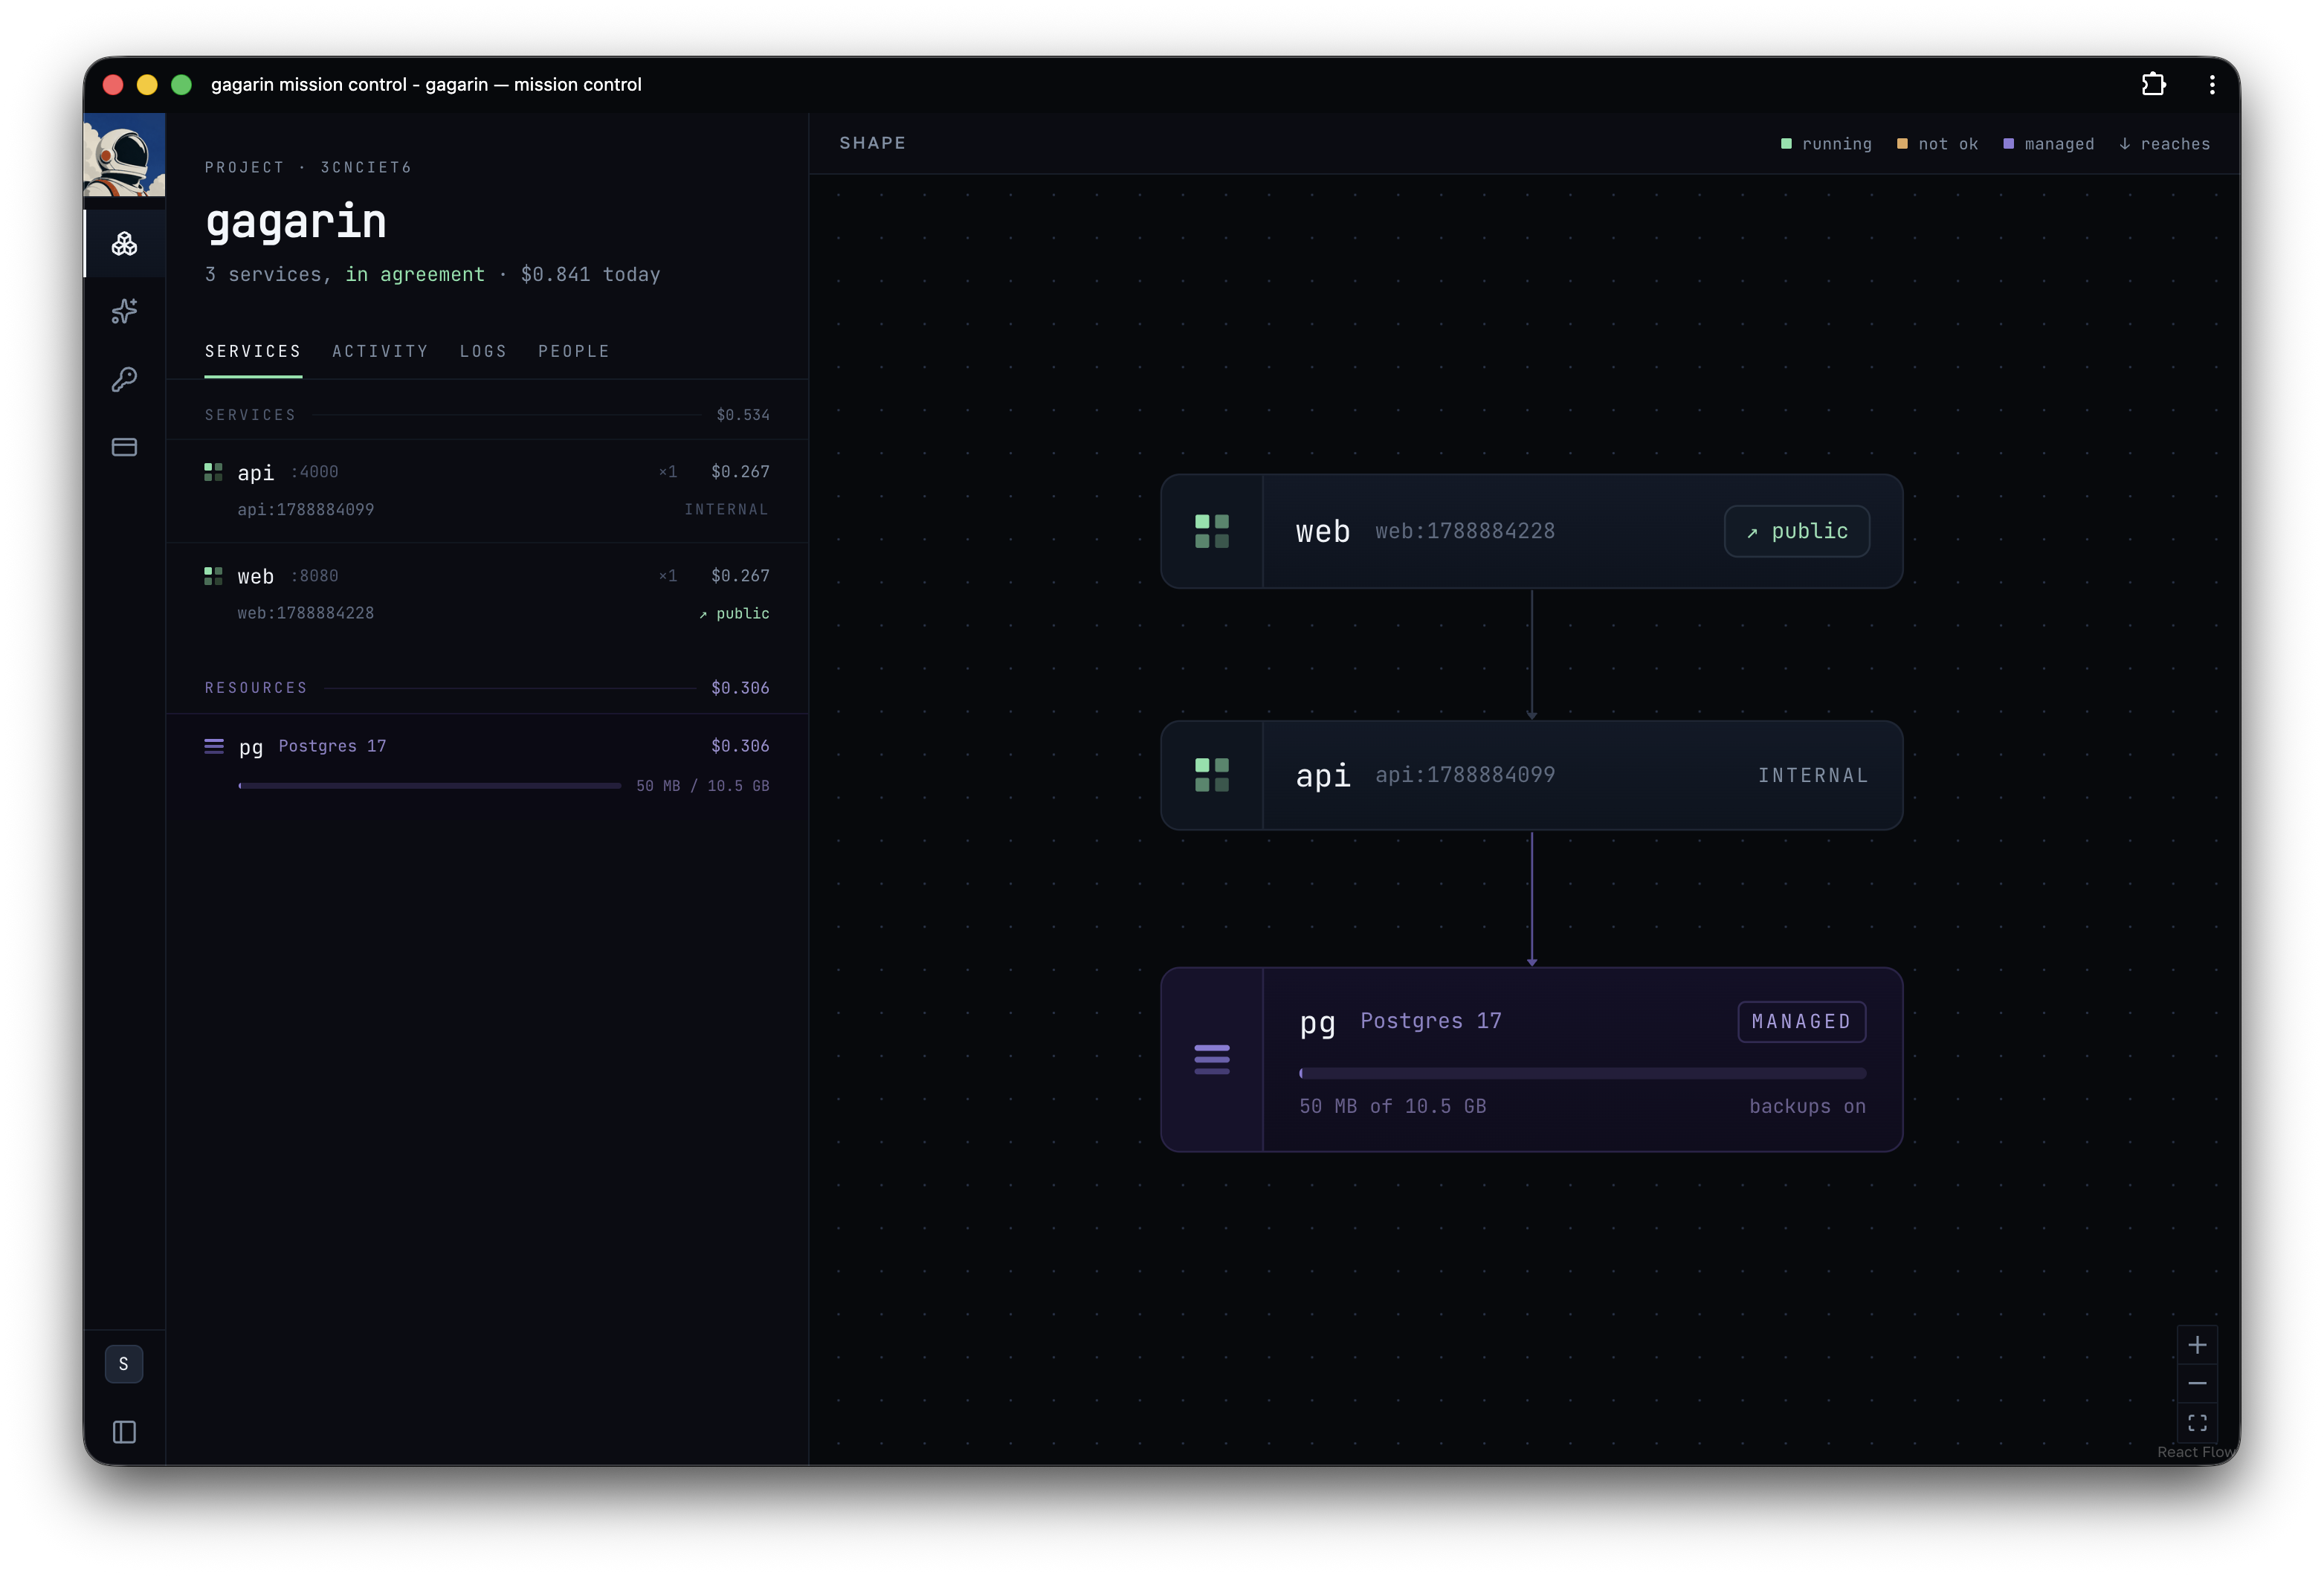
Task: Click the web node grid icon in graph
Action: pos(1211,531)
